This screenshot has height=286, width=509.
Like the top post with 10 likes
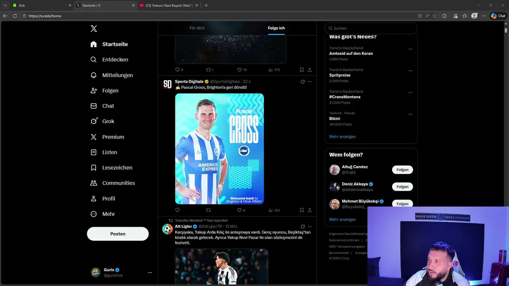pos(239,70)
